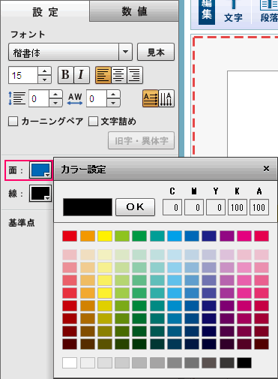
Task: Click the Y yellow value field
Action: [216, 207]
